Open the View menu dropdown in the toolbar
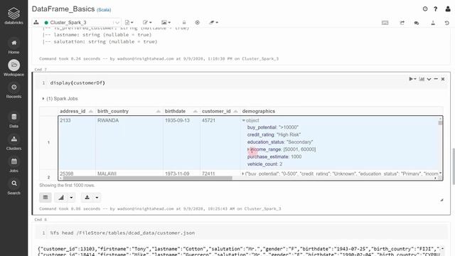455x256 pixels. [166, 22]
